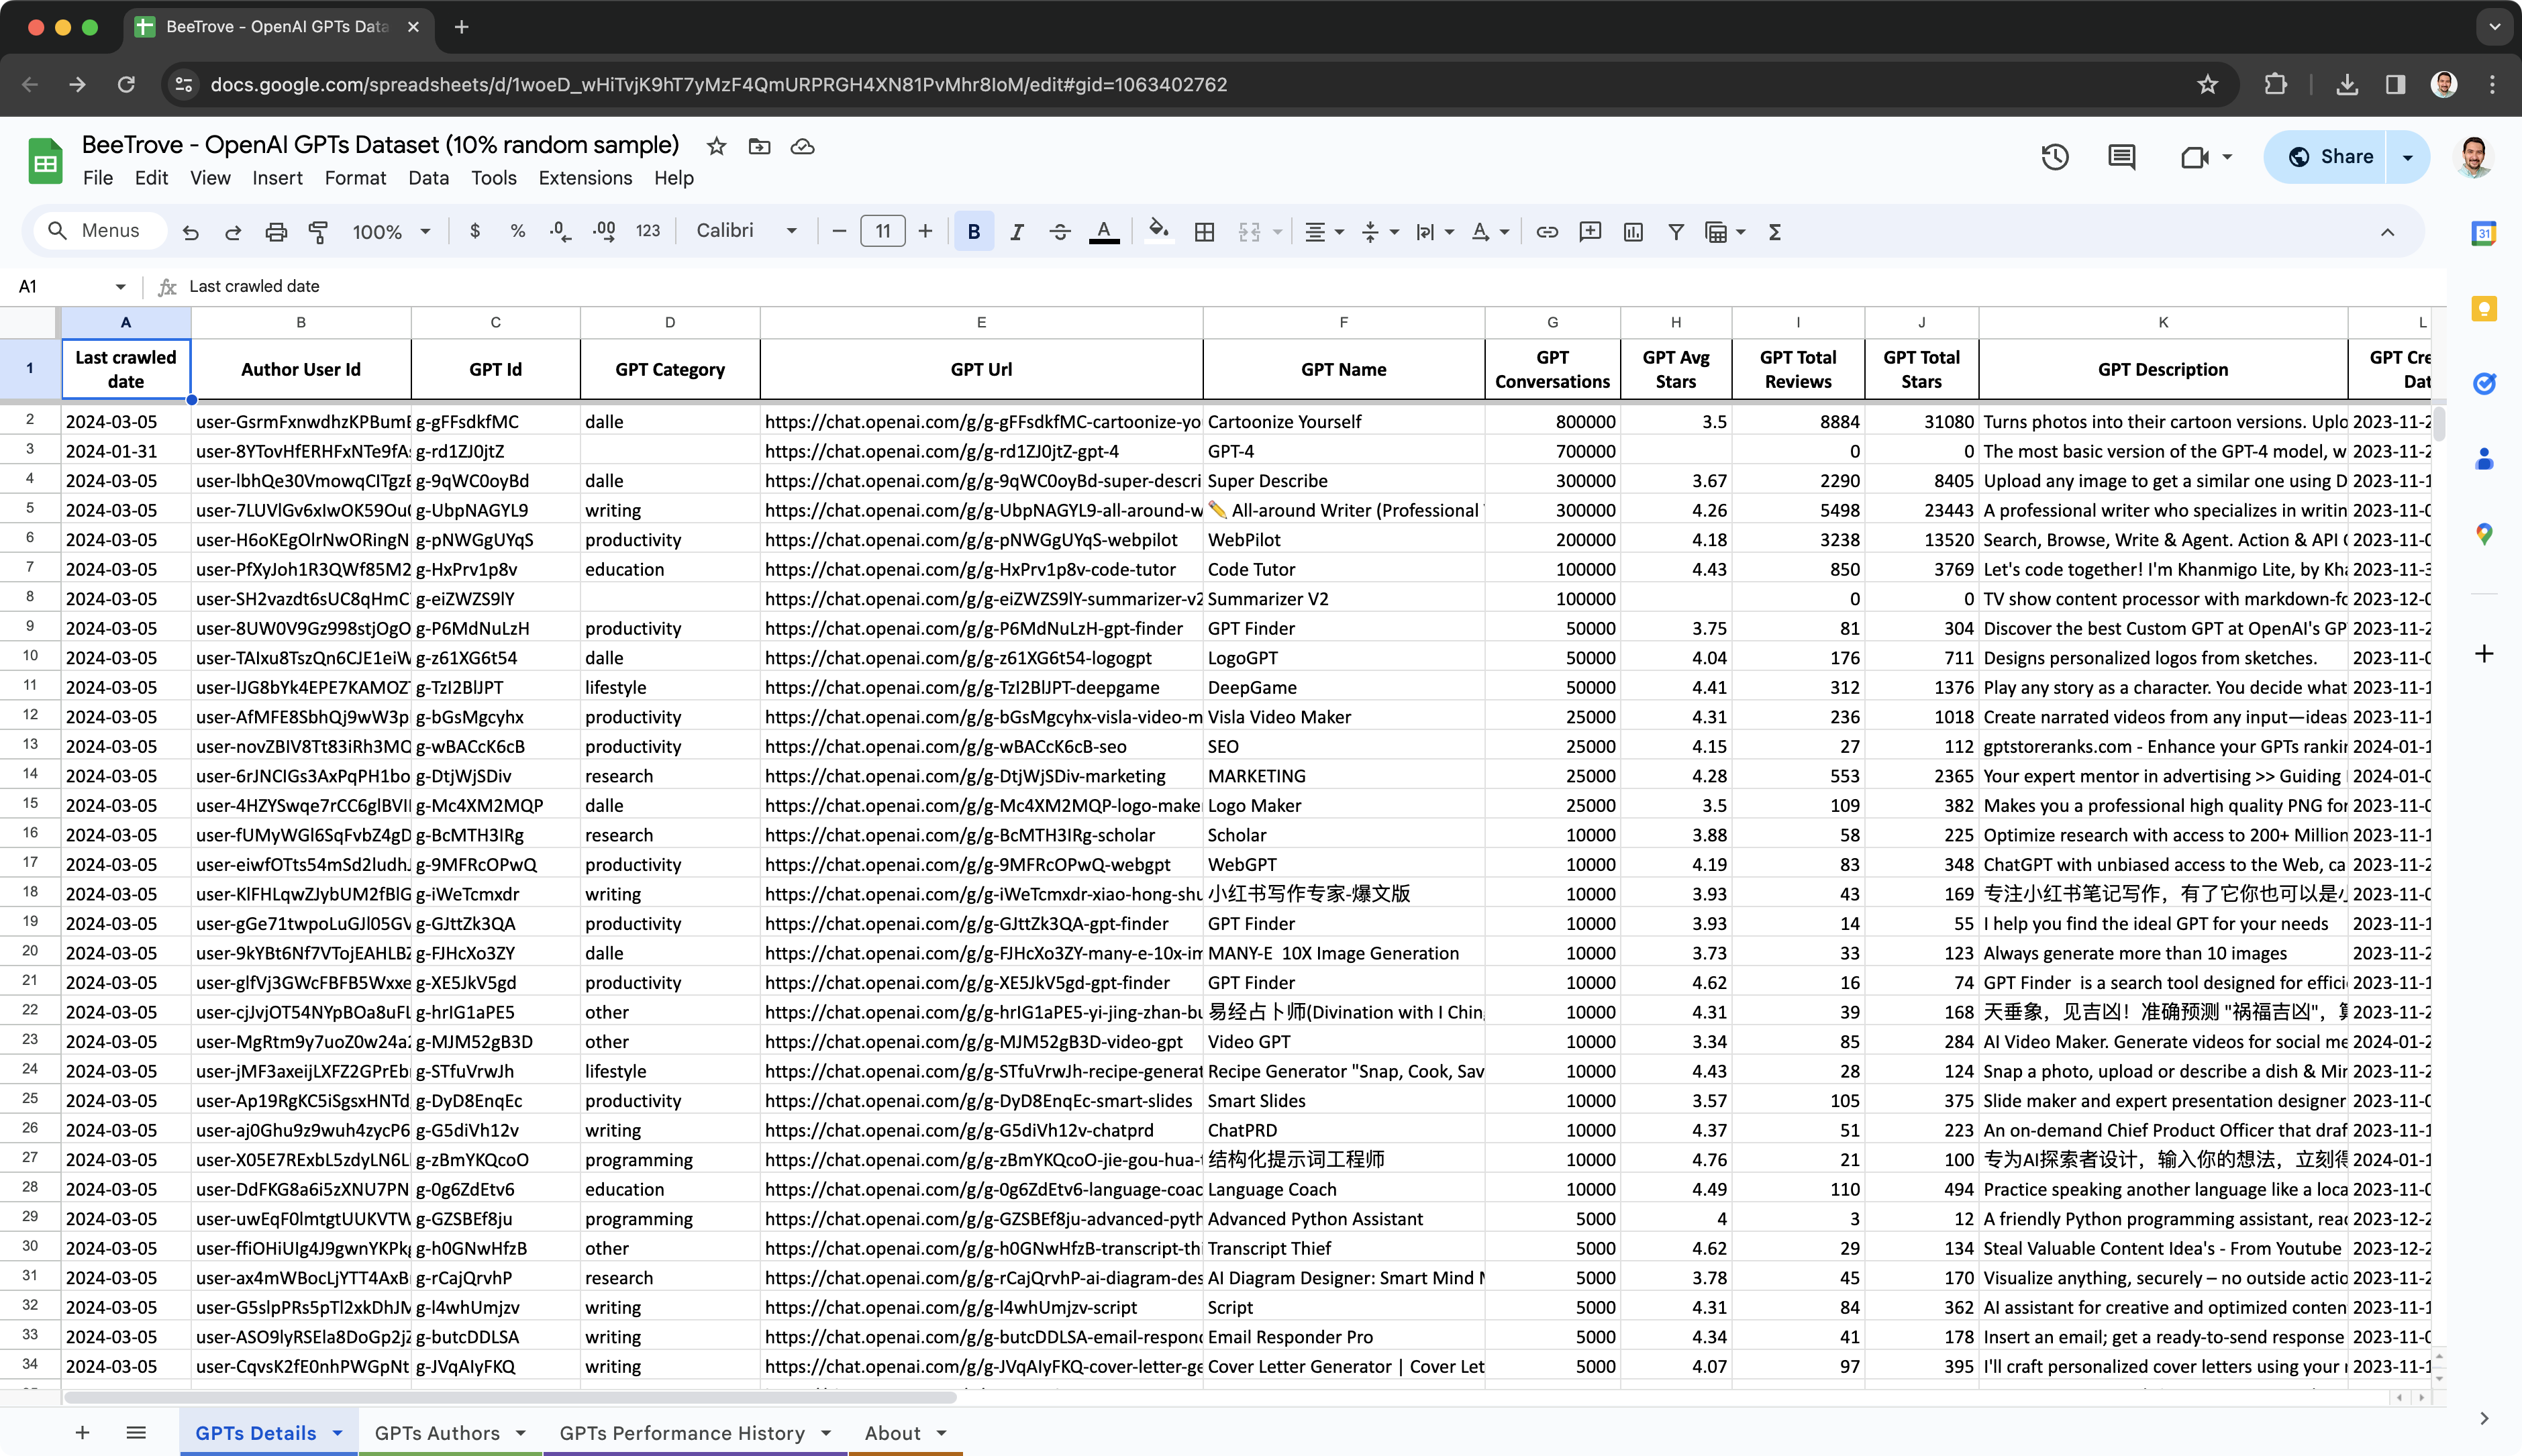The height and width of the screenshot is (1456, 2522).
Task: Format as currency with the dollar icon
Action: coord(474,231)
